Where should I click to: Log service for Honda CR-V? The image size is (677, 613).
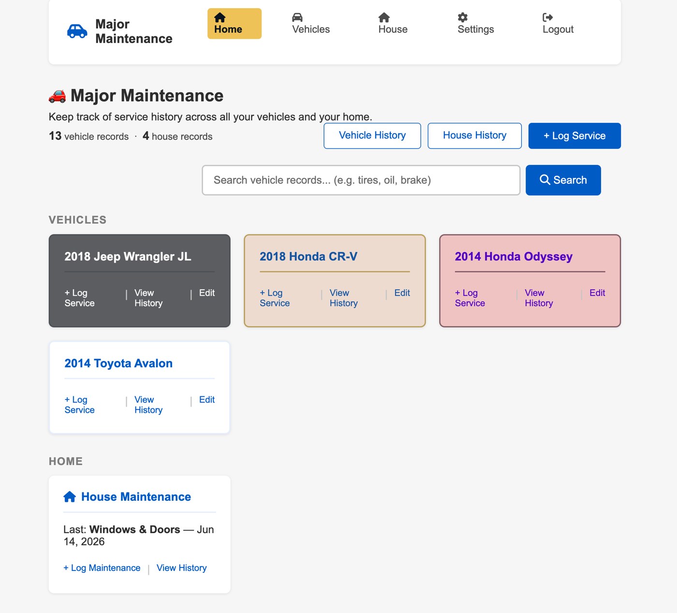point(275,298)
